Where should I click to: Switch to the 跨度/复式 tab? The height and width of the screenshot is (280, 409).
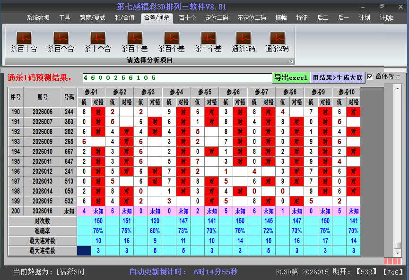tap(92, 18)
